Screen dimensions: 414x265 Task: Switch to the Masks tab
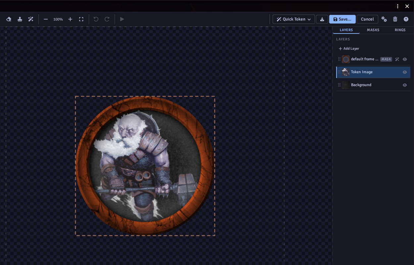(x=373, y=30)
